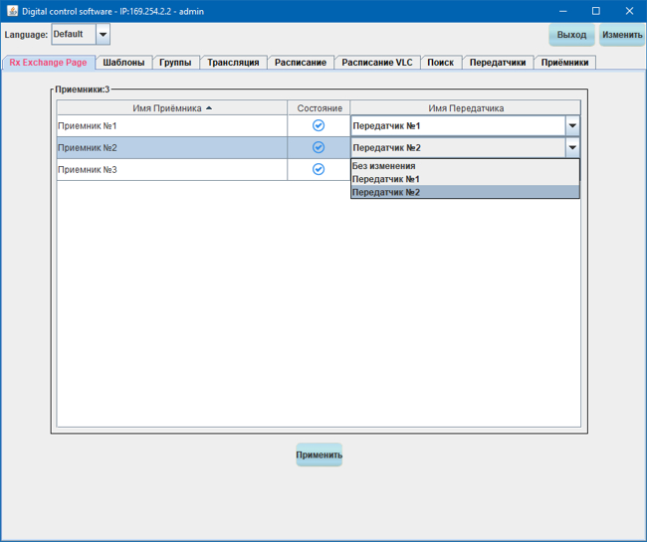Open the Расписание VLC tab

tap(376, 63)
